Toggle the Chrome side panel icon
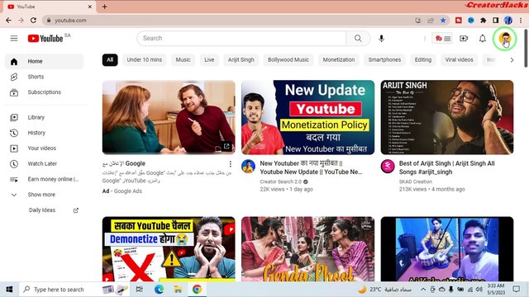The image size is (529, 297). coord(496,21)
